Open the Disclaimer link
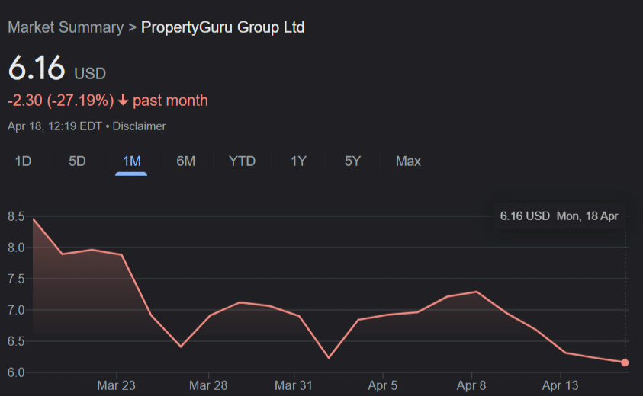 (x=139, y=126)
